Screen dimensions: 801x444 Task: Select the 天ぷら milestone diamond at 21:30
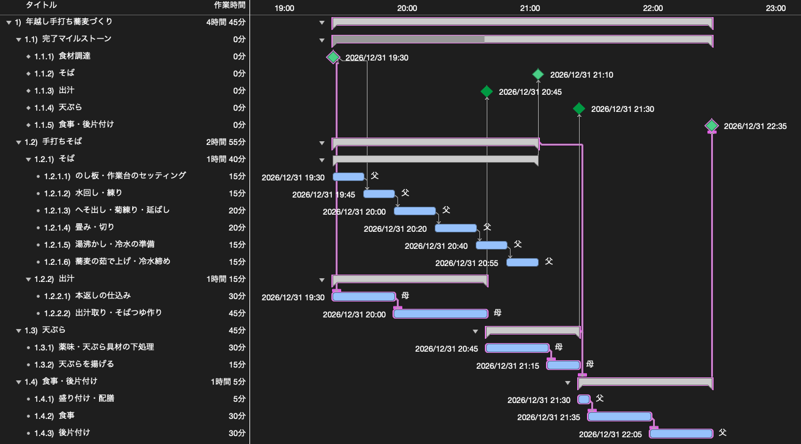point(578,109)
